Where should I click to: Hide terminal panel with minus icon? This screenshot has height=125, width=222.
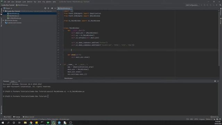pos(218,81)
